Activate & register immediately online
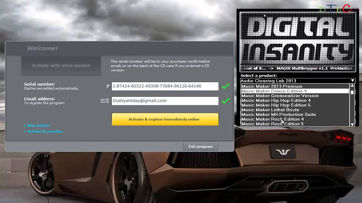This screenshot has width=362, height=203. tap(165, 119)
